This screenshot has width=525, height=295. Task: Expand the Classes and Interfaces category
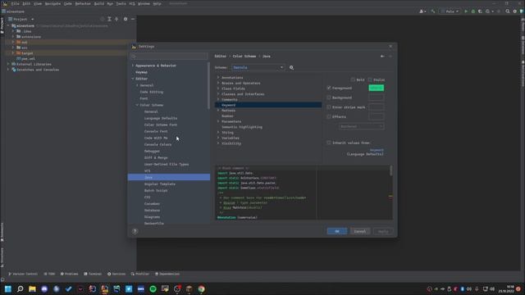point(218,94)
